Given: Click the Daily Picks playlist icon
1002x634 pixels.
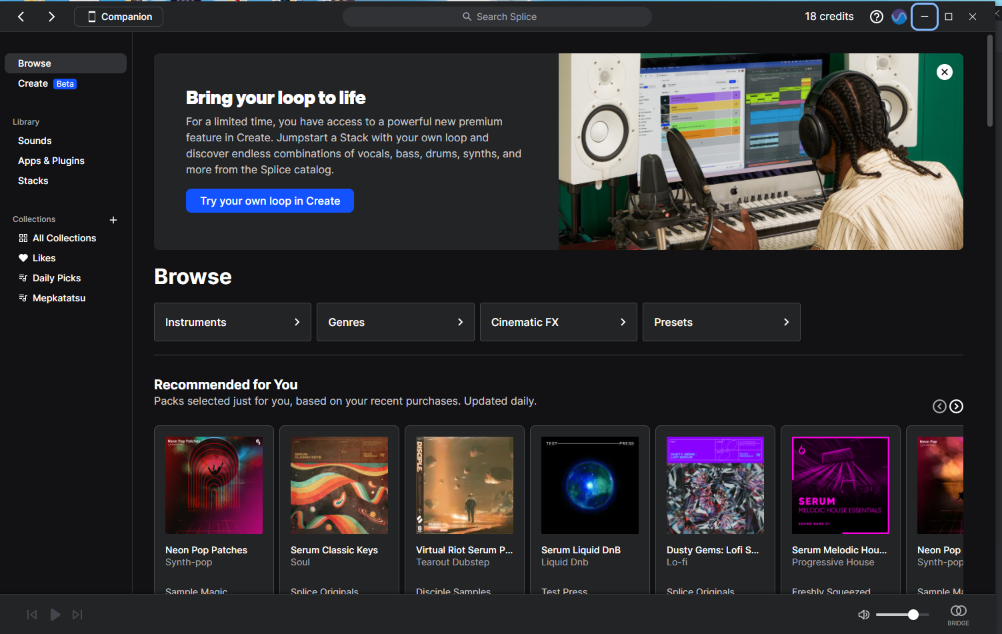Looking at the screenshot, I should click(x=23, y=278).
